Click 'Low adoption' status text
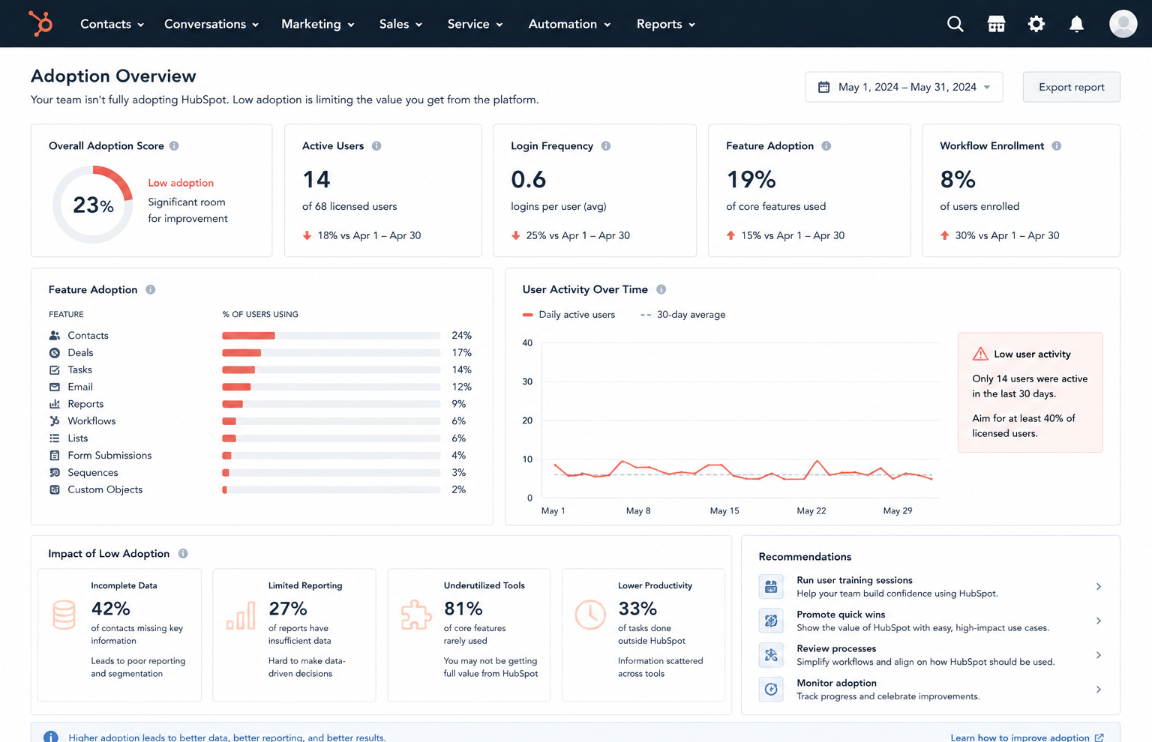The image size is (1152, 742). click(181, 183)
